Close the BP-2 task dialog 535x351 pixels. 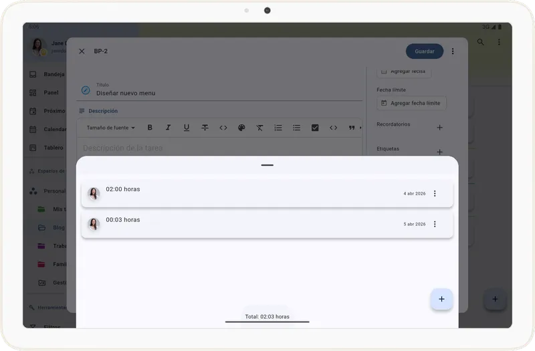[x=82, y=51]
